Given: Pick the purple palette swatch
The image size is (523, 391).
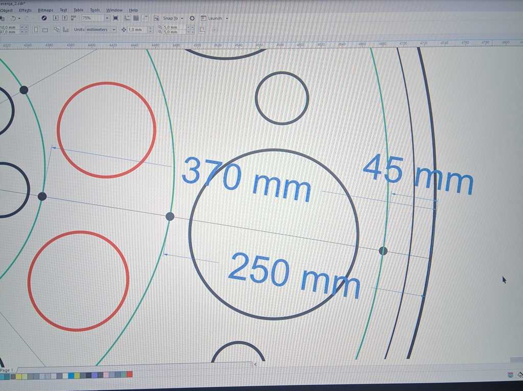Looking at the screenshot, I should pos(94,375).
